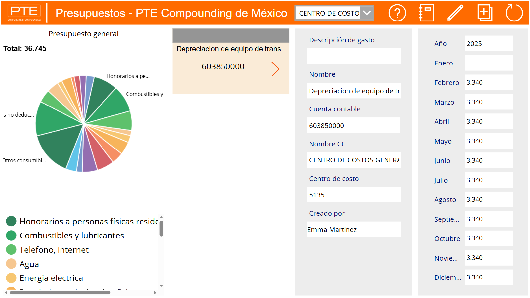This screenshot has height=298, width=530.
Task: Click the PTE logo
Action: (24, 13)
